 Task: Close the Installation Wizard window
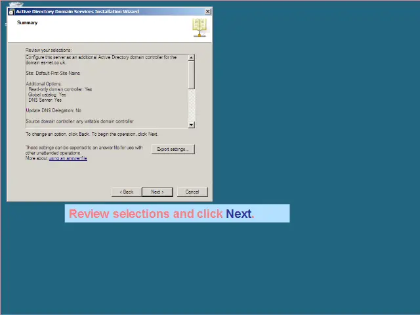[x=208, y=11]
